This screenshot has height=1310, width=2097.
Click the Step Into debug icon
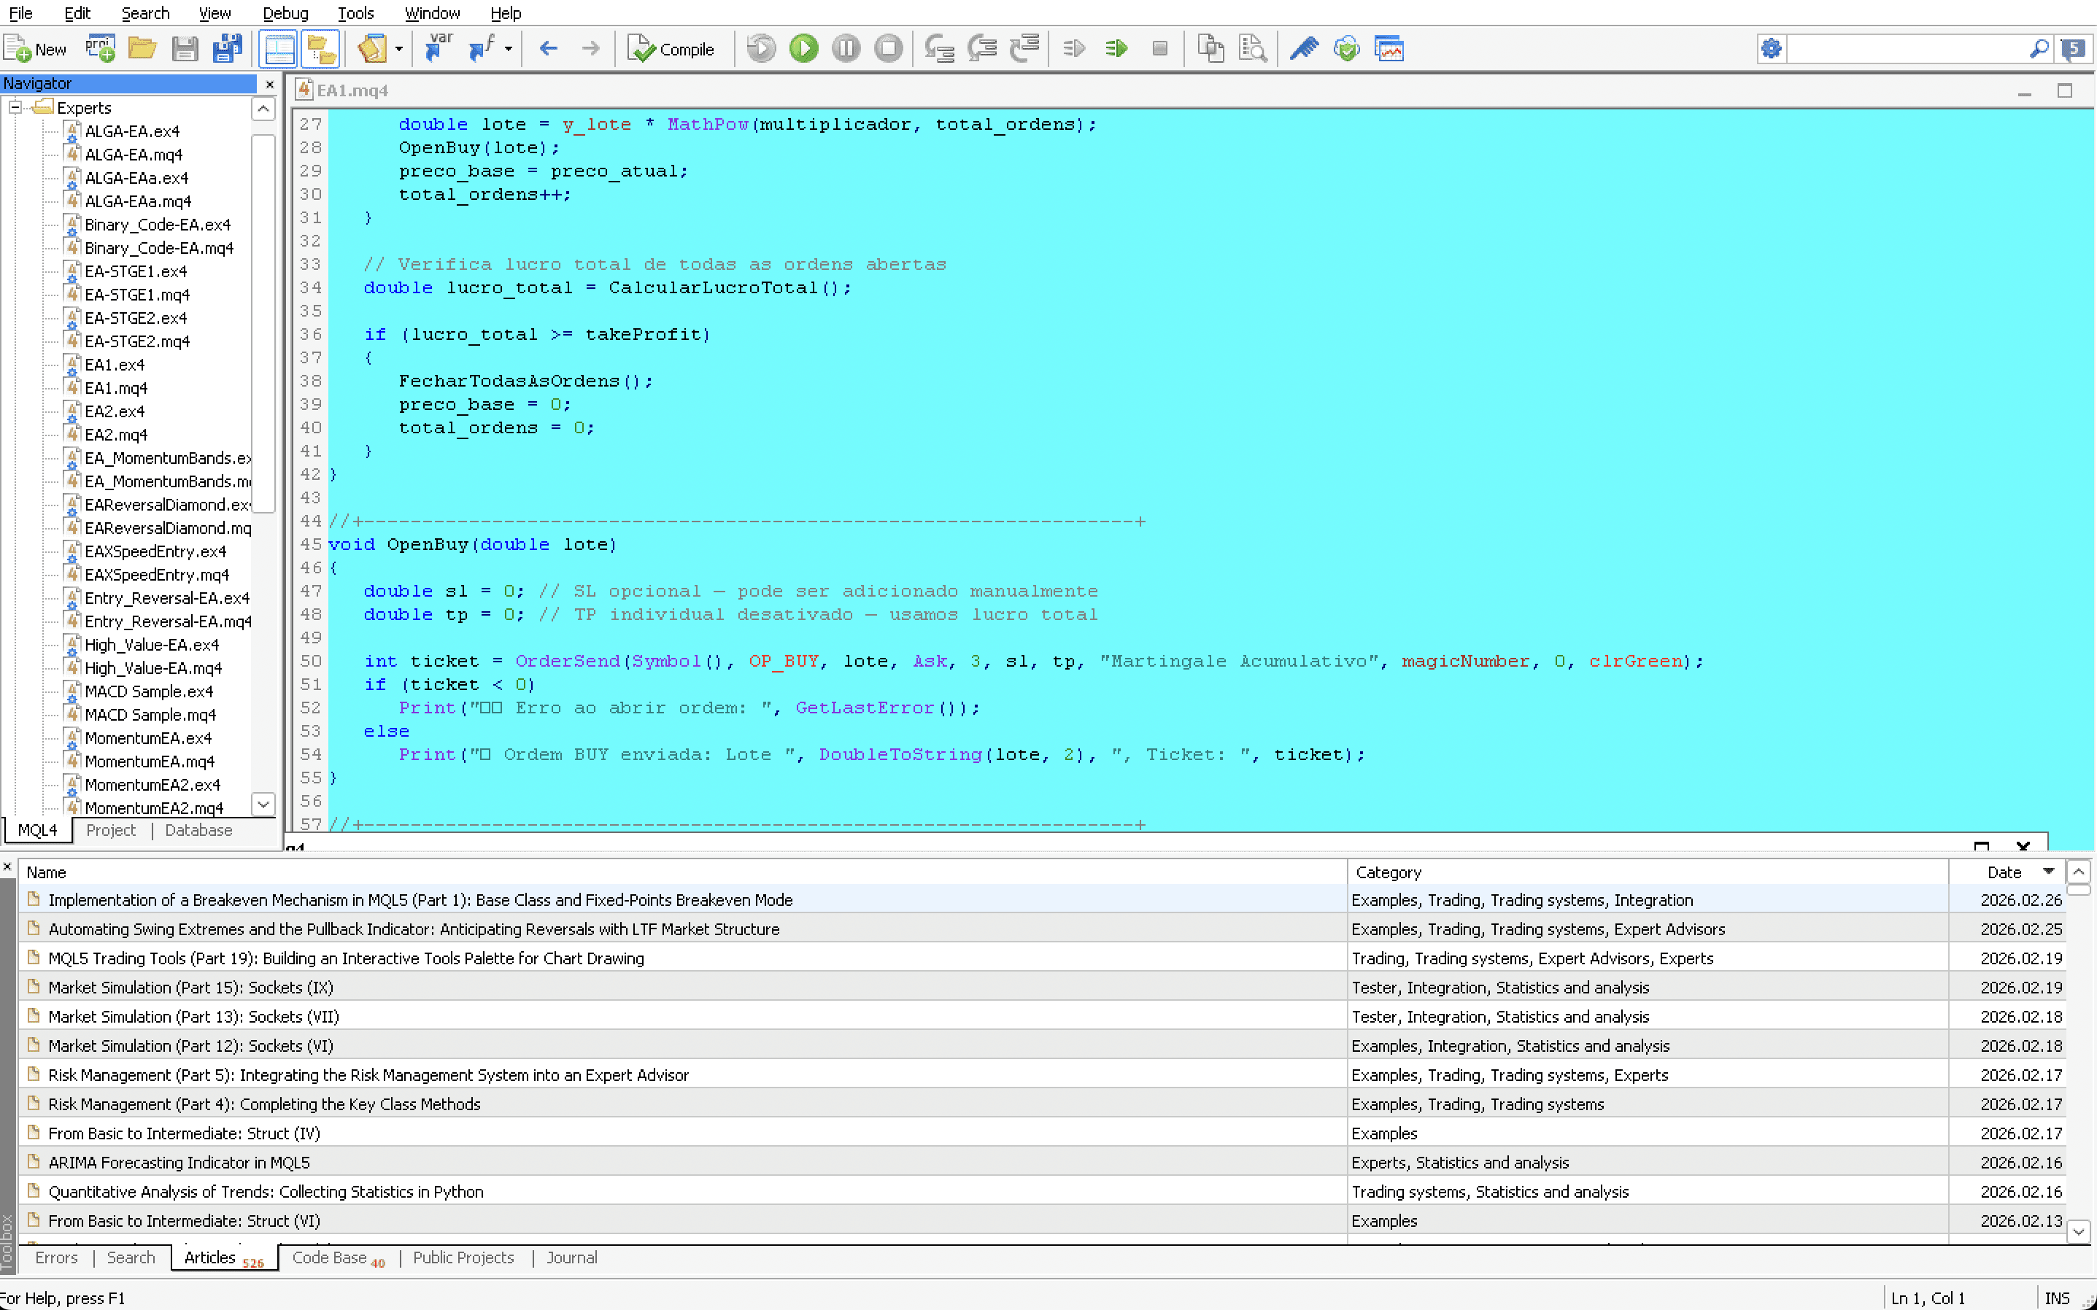[x=939, y=49]
